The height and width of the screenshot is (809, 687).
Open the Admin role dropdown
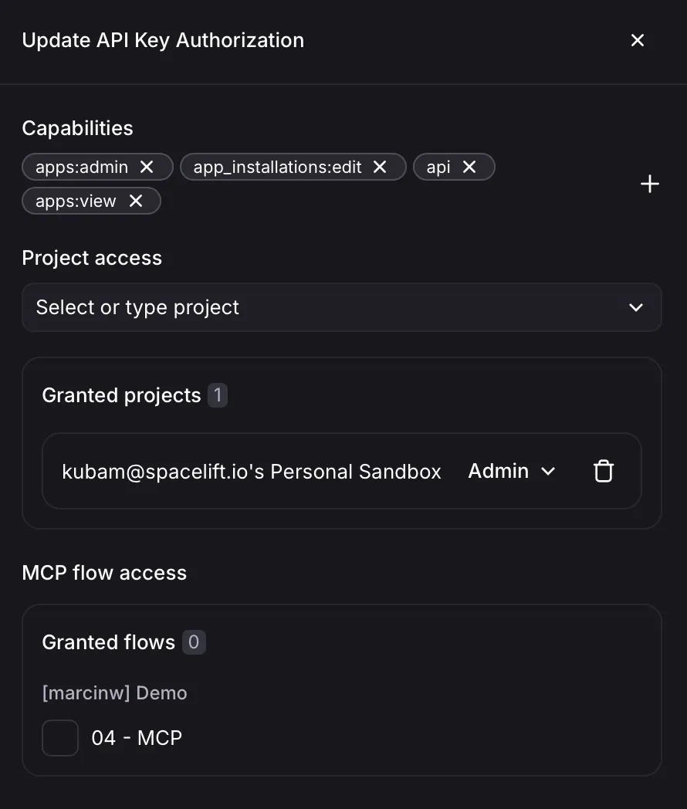pyautogui.click(x=512, y=471)
